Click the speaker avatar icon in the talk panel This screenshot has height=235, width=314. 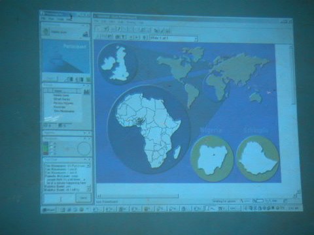[46, 32]
